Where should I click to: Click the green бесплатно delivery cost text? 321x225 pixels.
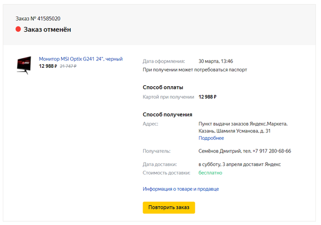point(210,173)
